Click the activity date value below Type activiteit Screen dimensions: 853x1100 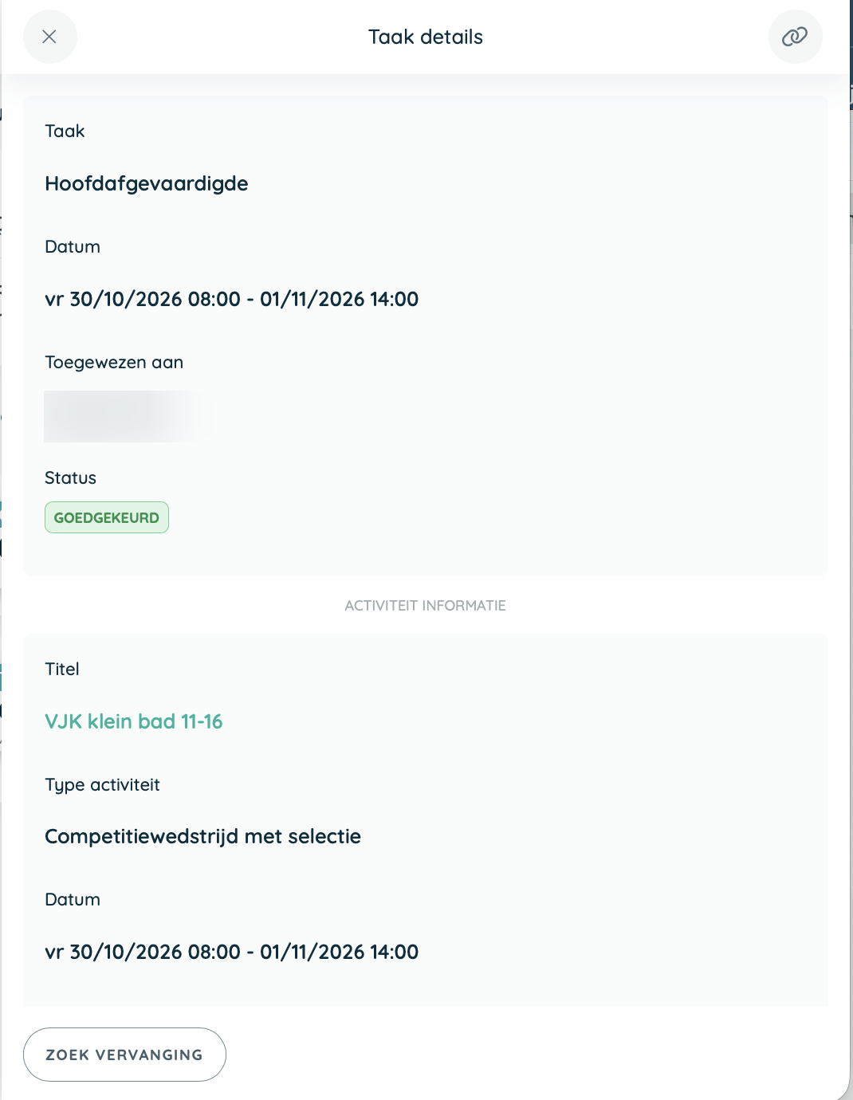tap(232, 952)
